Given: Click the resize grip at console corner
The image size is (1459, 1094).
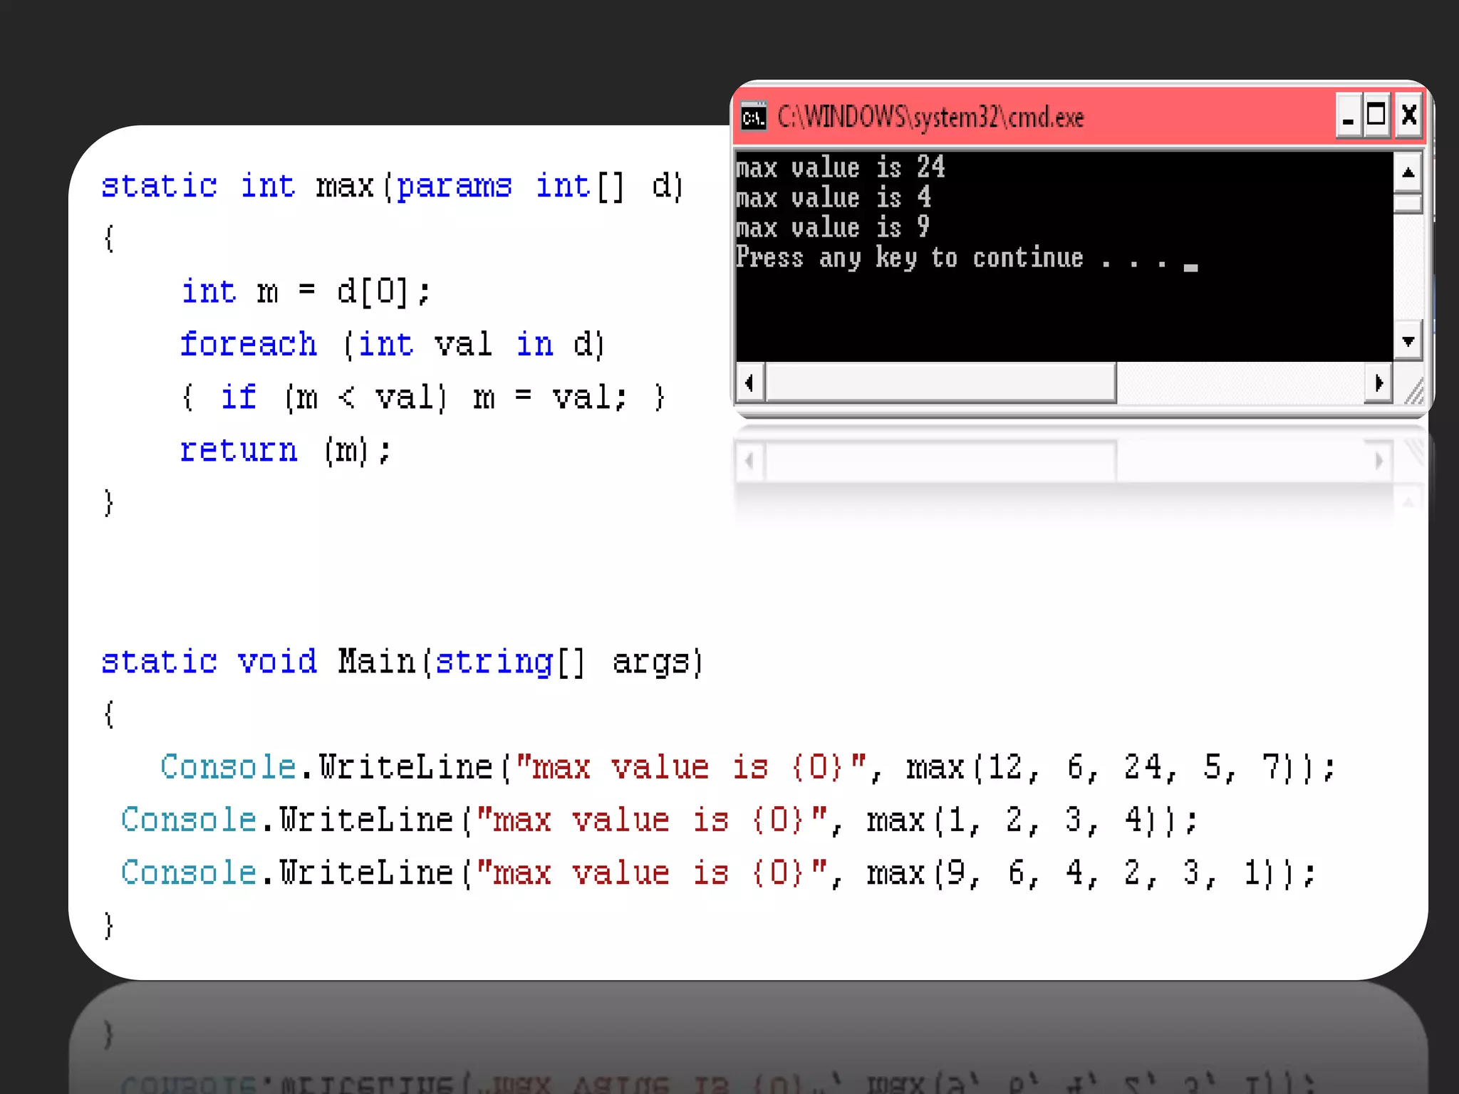Looking at the screenshot, I should point(1413,390).
